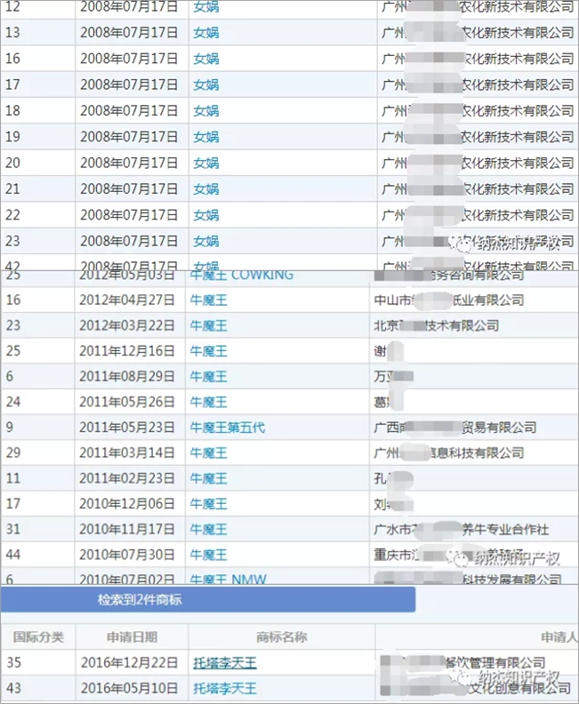This screenshot has width=579, height=704.
Task: Select the 2008年07月17日 date in class 20 row
Action: pyautogui.click(x=129, y=163)
